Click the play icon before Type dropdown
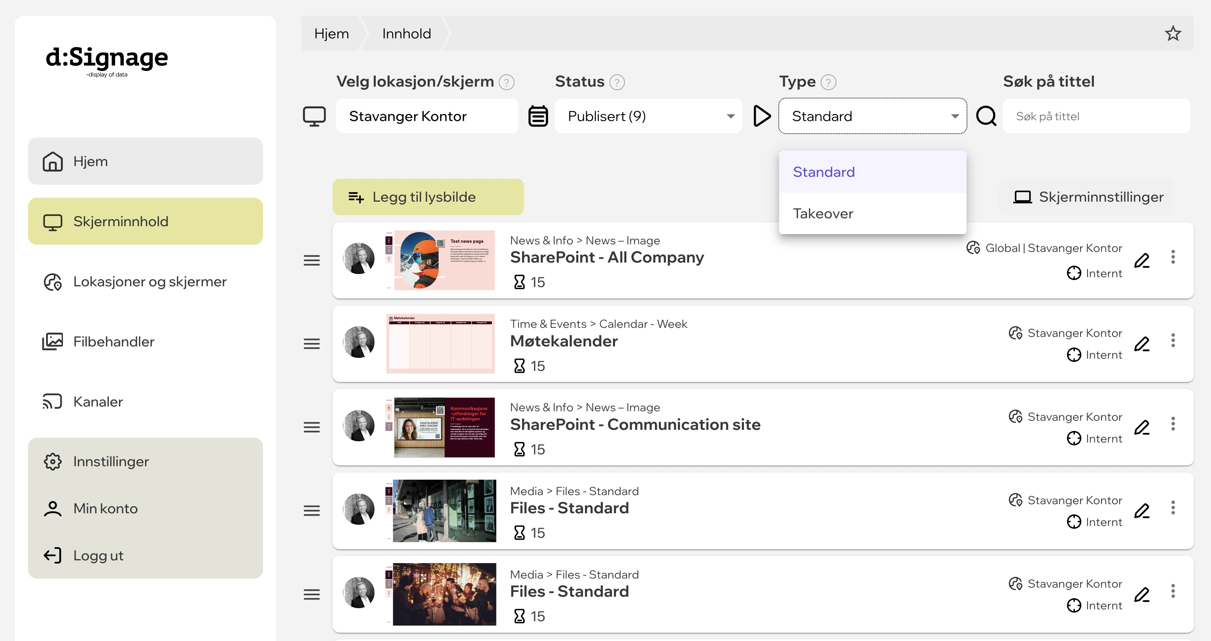1211x641 pixels. coord(762,116)
